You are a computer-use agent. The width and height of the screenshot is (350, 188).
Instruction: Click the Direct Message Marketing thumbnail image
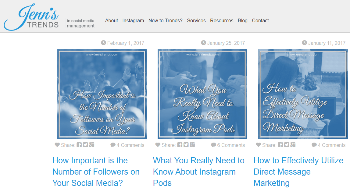303,94
